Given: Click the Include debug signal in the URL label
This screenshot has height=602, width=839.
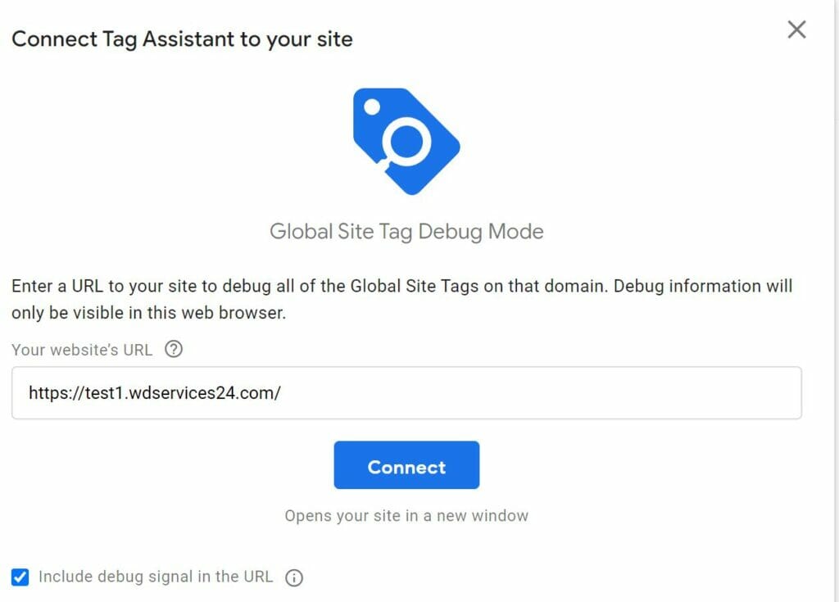Looking at the screenshot, I should 156,577.
